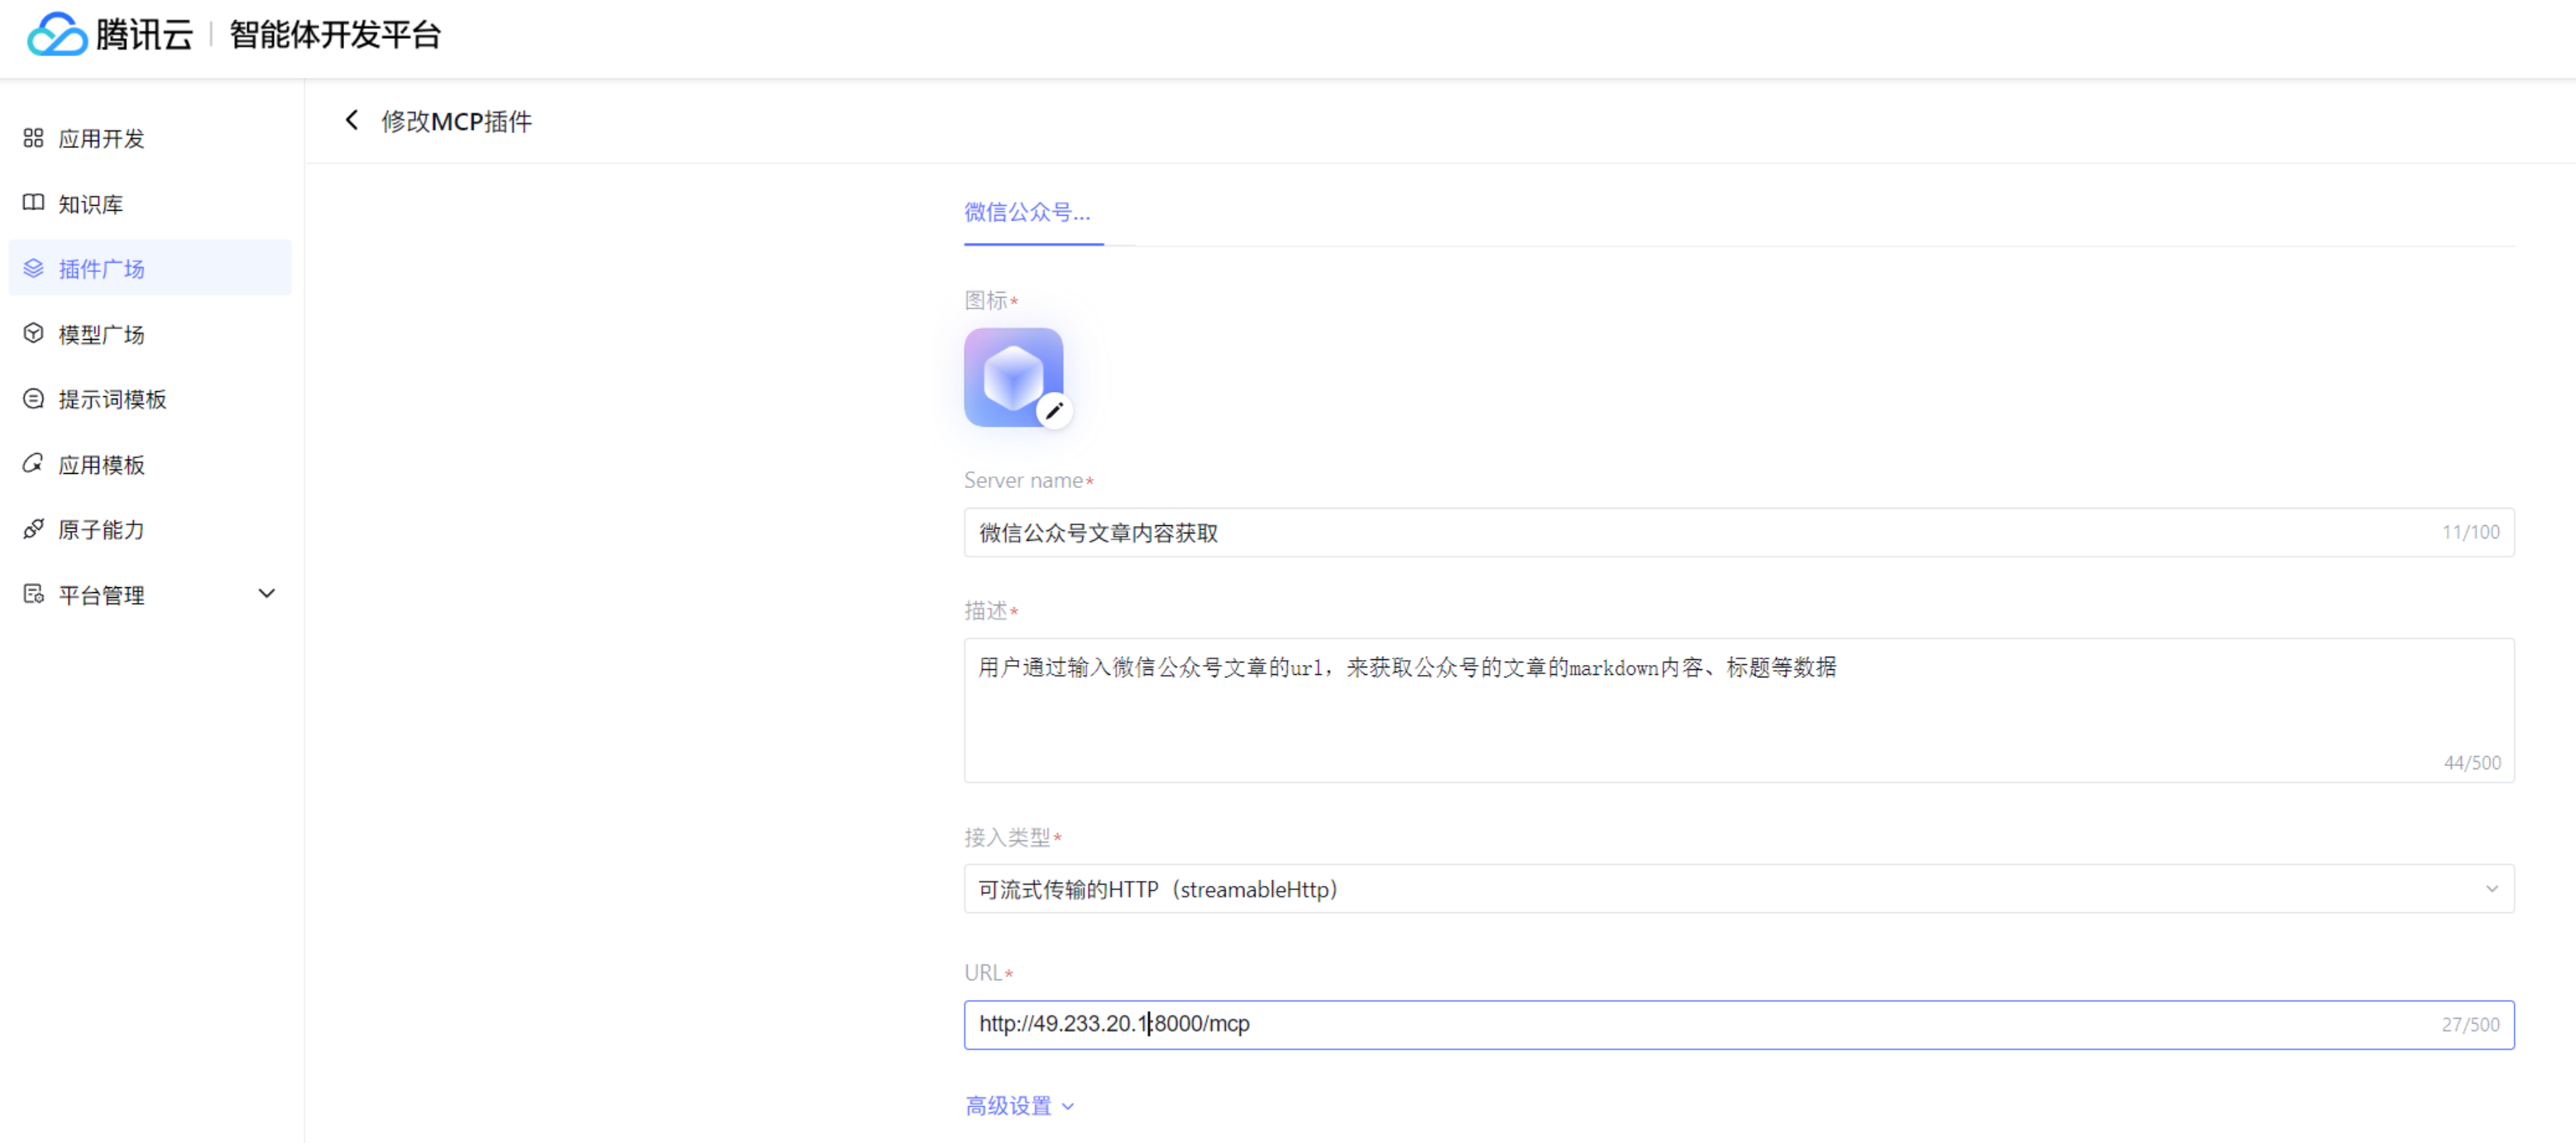
Task: Focus the Server name input field
Action: click(1700, 532)
